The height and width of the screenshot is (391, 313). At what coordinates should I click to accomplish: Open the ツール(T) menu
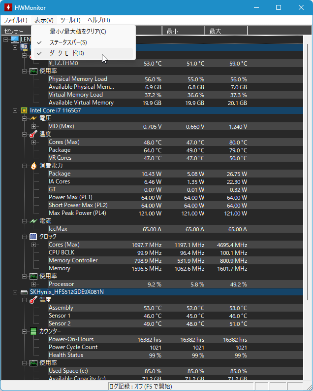(70, 20)
